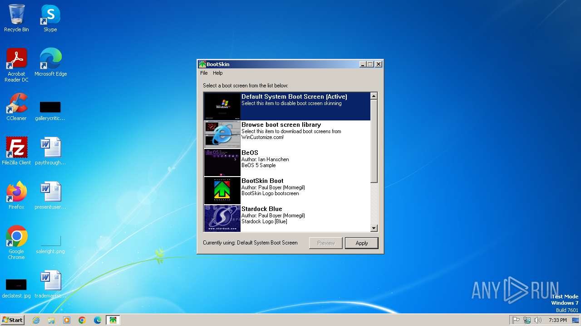The image size is (581, 326).
Task: Click the BootSkin taskbar button
Action: point(113,320)
